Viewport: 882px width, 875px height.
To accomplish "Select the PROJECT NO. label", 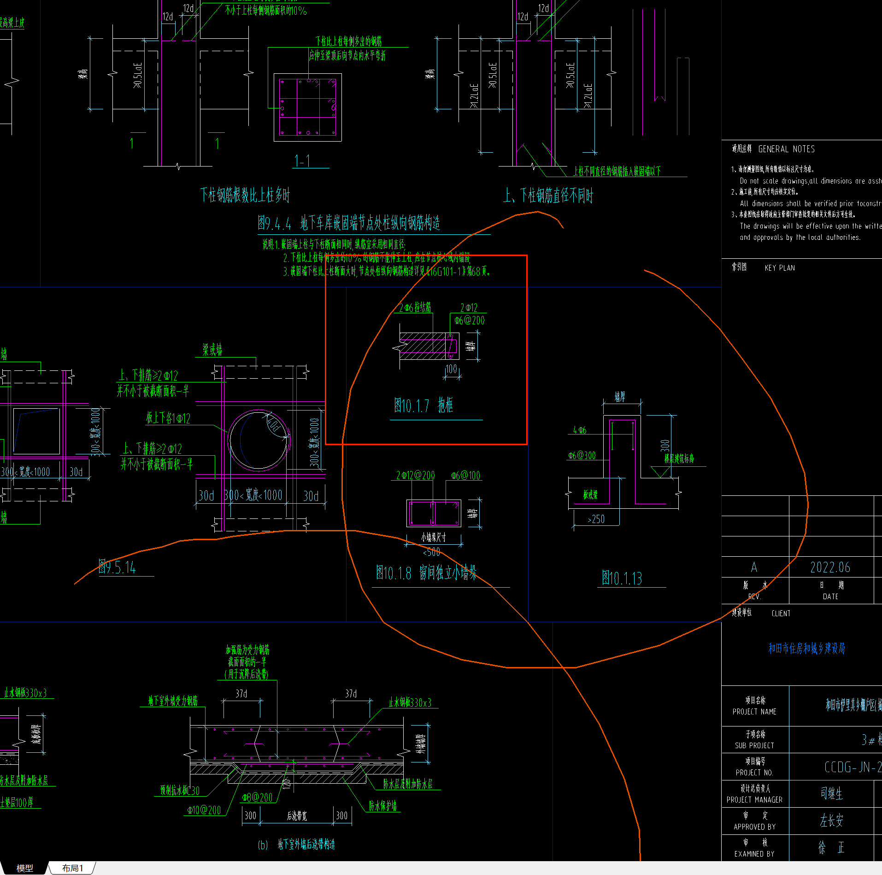I will (754, 773).
